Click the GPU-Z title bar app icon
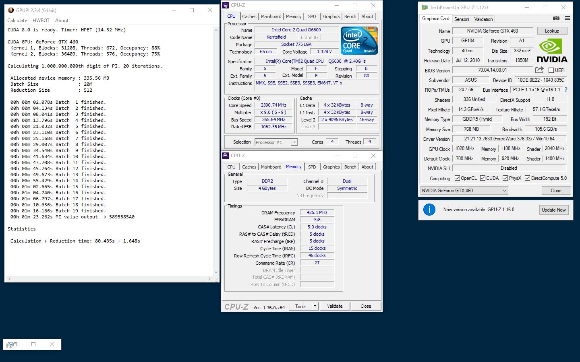 425,7
